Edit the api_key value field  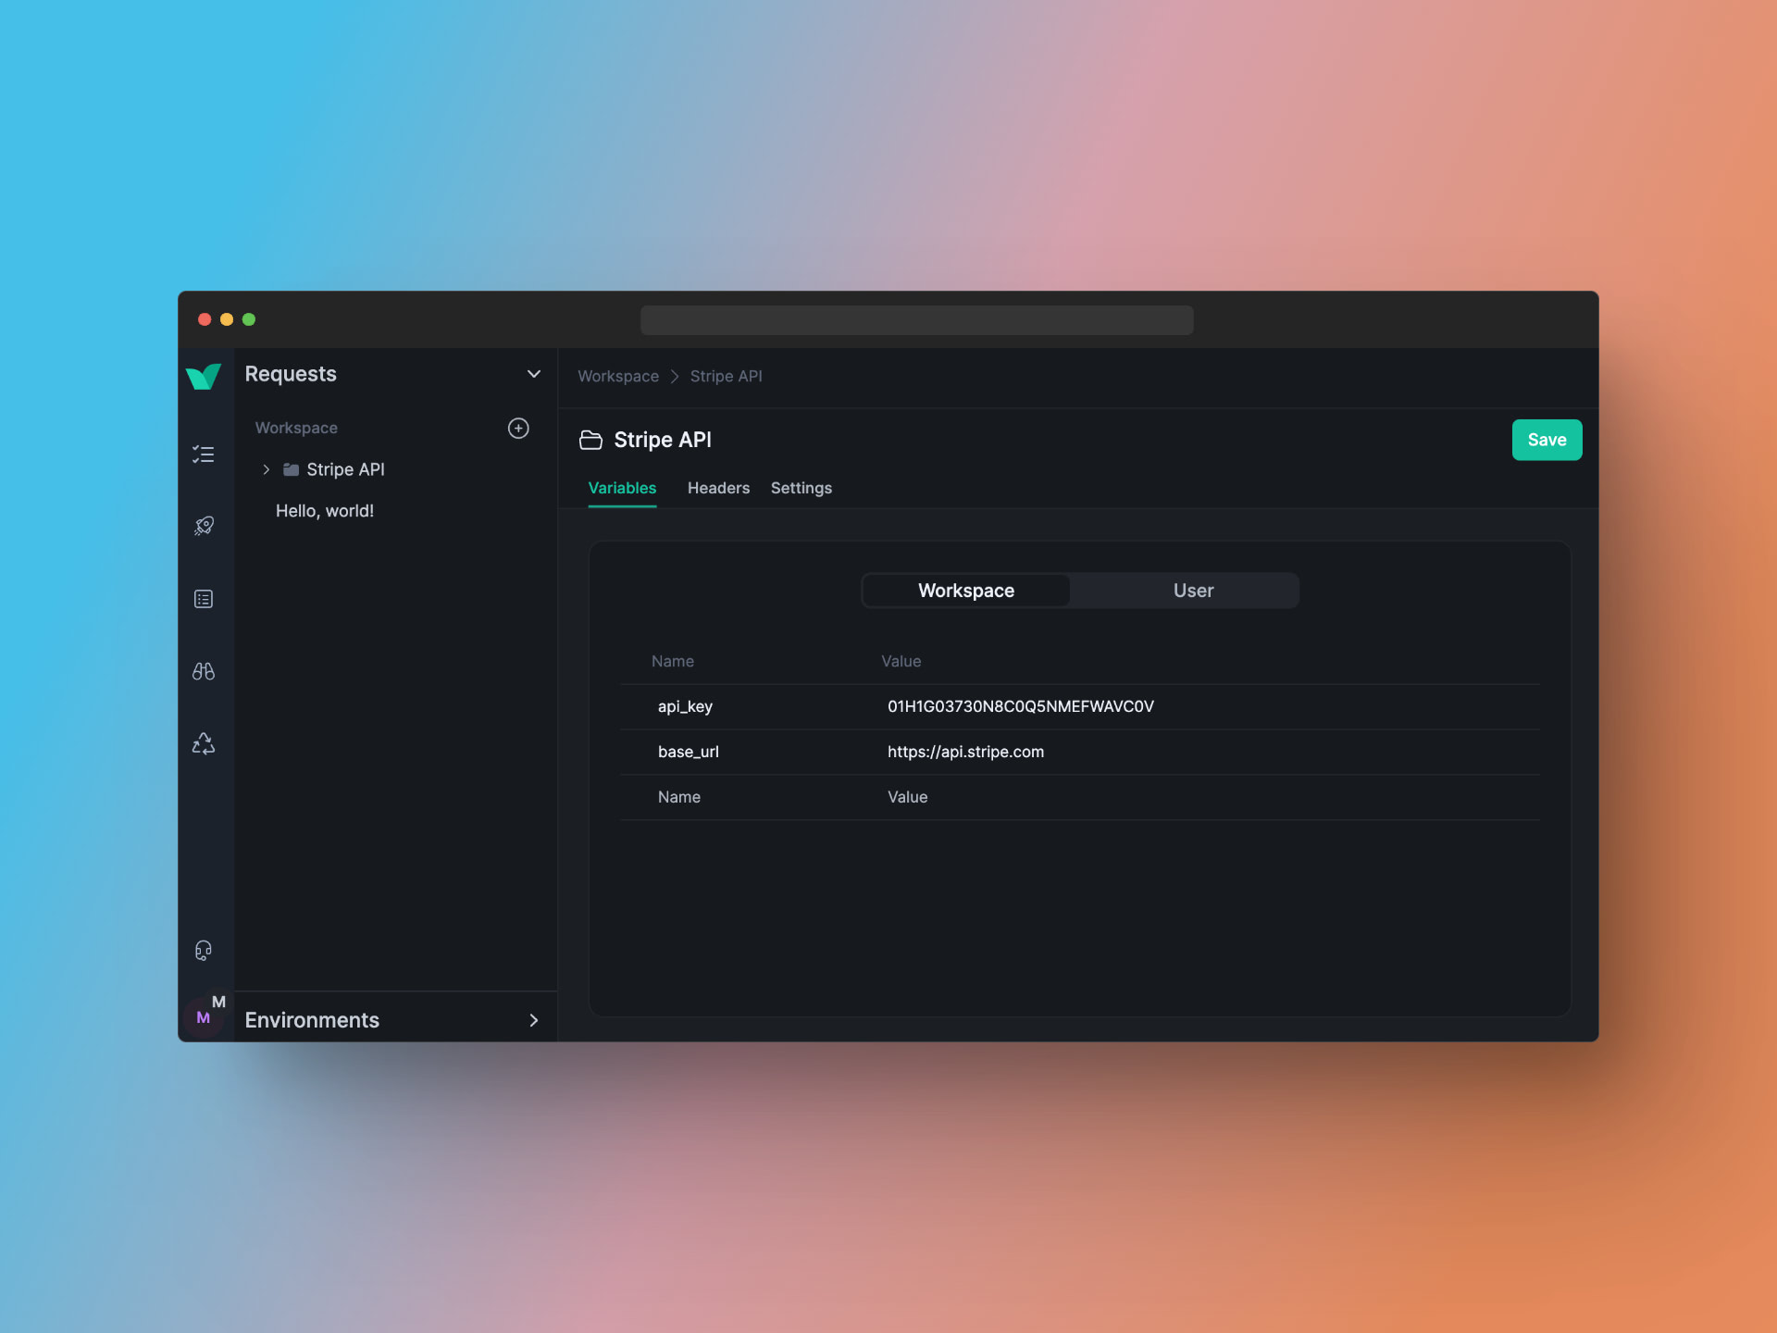click(x=1020, y=706)
